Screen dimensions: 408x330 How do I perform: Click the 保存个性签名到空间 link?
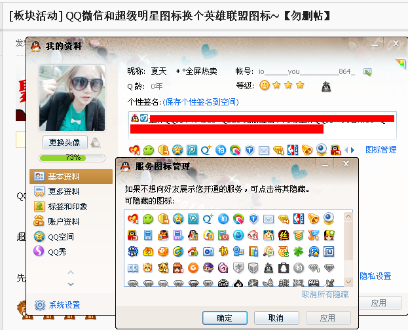coord(200,101)
